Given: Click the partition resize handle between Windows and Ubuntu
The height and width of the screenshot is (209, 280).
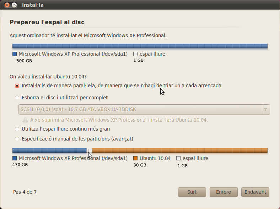Looking at the screenshot, I should tap(90, 150).
